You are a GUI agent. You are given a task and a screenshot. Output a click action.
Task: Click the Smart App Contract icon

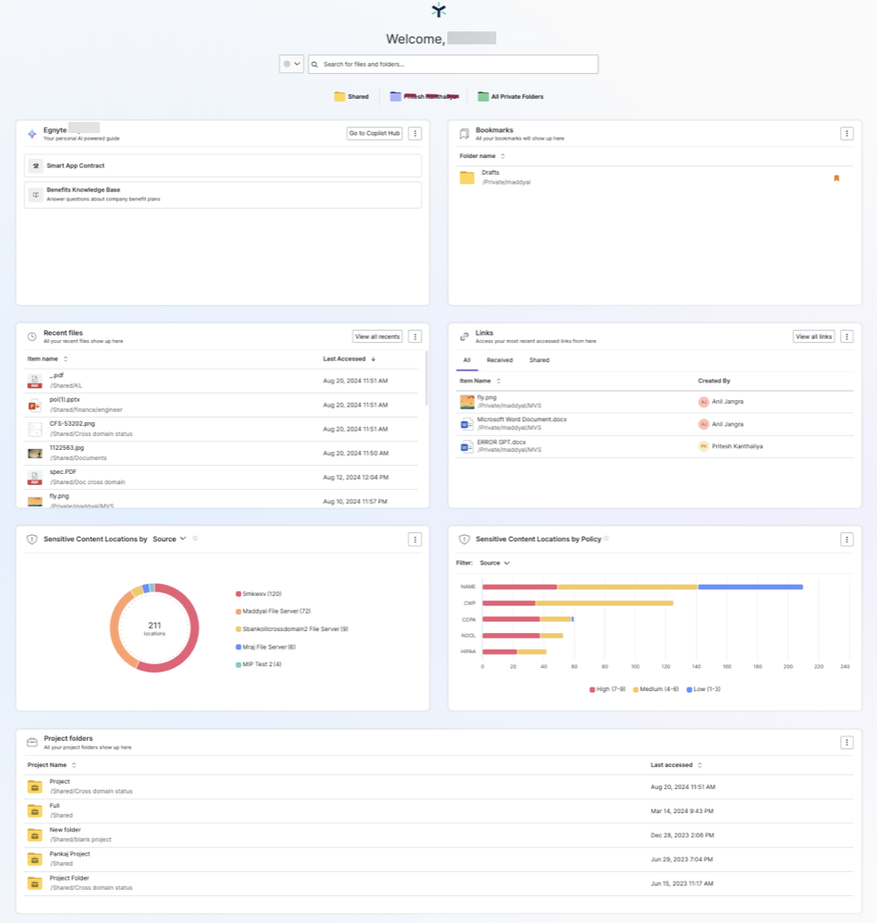[35, 166]
